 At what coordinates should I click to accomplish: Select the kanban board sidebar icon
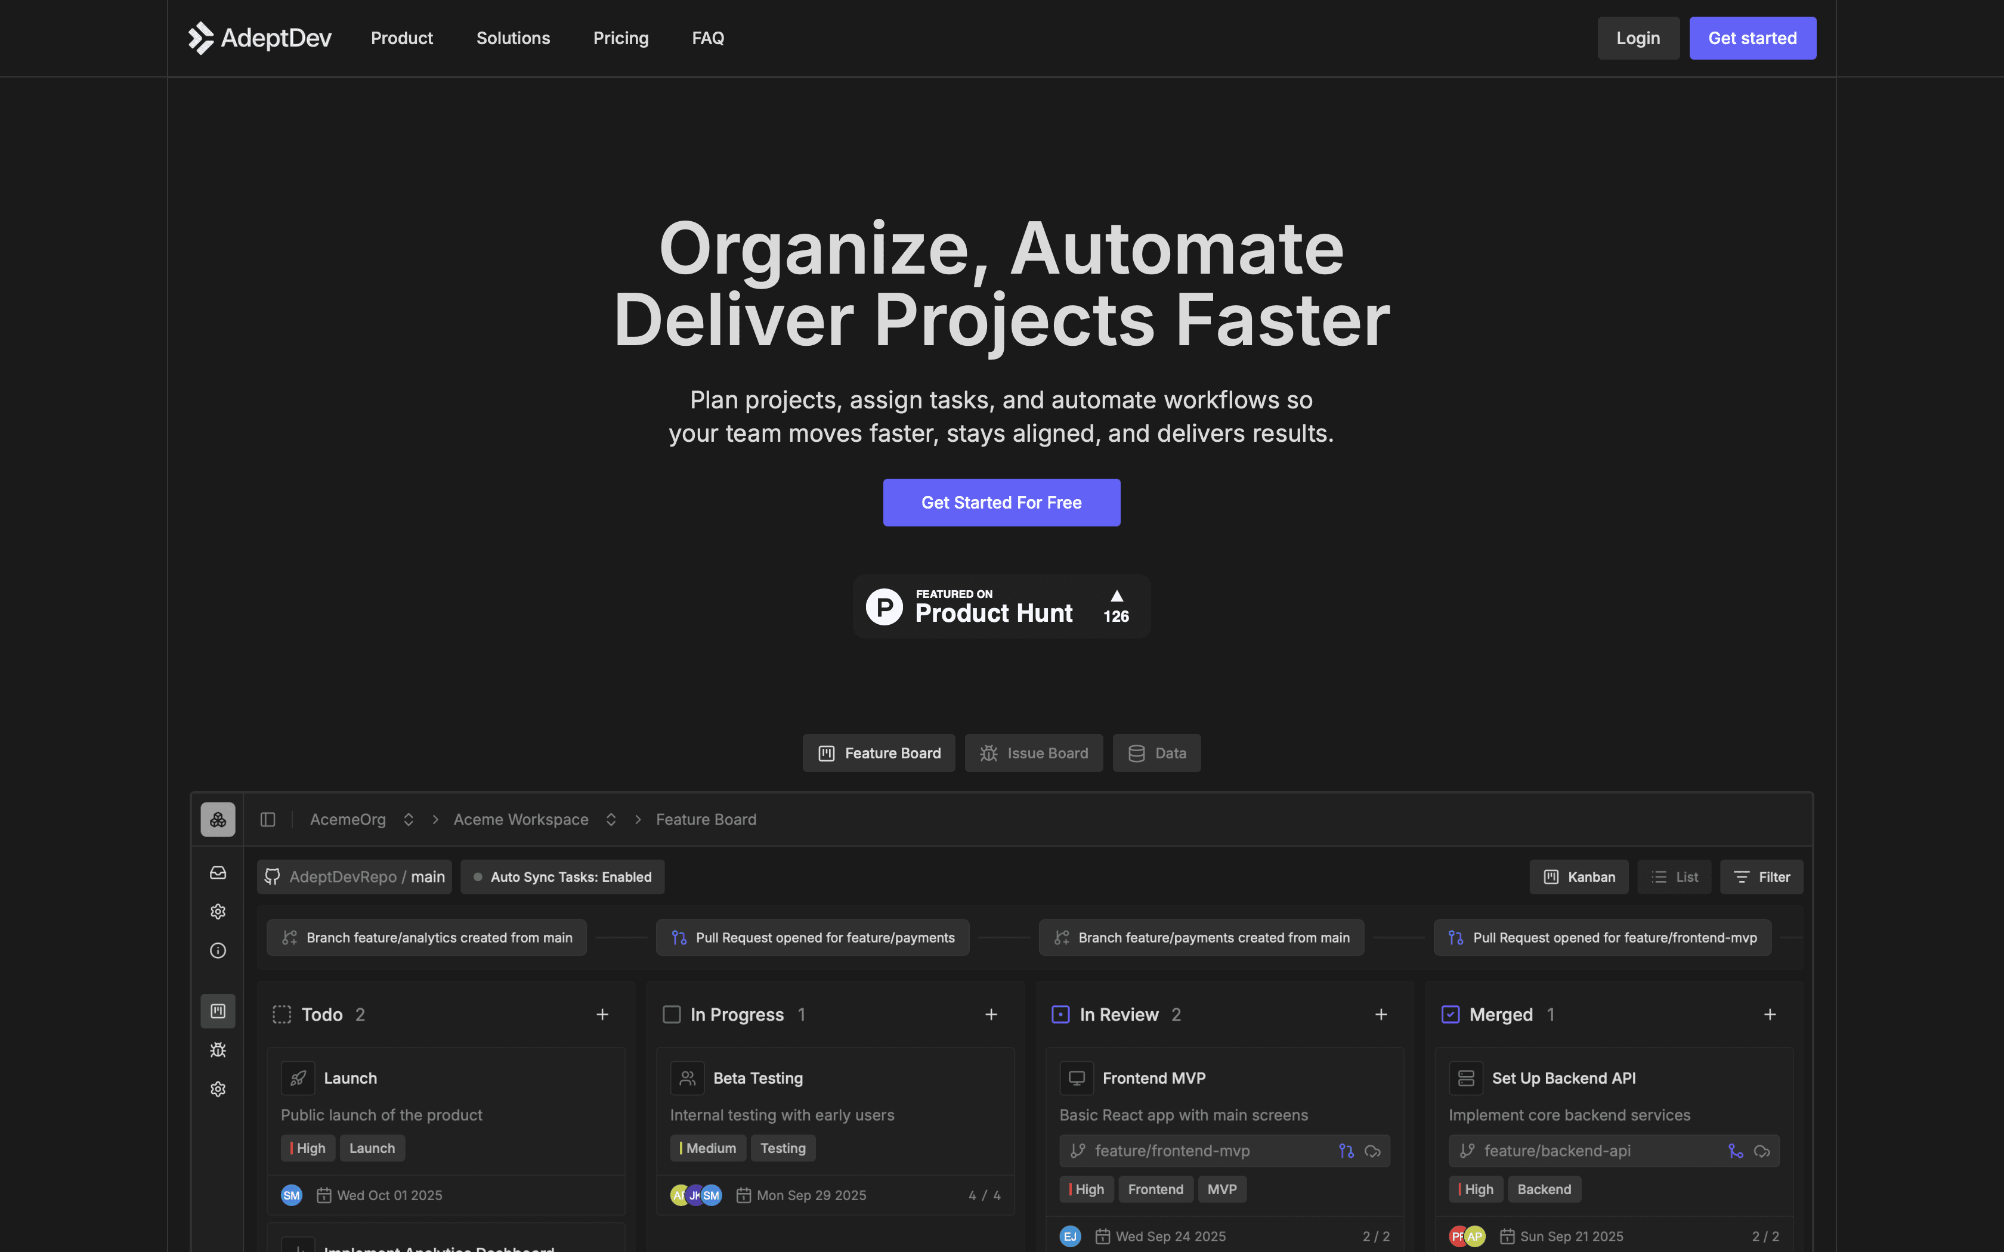point(218,1011)
